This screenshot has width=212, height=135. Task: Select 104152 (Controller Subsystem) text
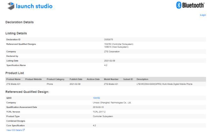(119, 44)
